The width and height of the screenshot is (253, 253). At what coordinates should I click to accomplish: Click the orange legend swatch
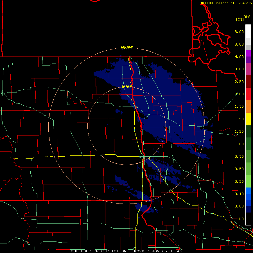248,106
